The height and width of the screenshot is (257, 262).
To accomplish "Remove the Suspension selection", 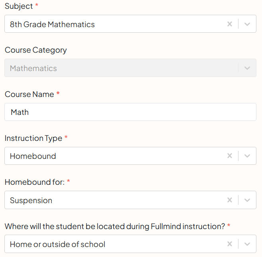I will (x=230, y=200).
